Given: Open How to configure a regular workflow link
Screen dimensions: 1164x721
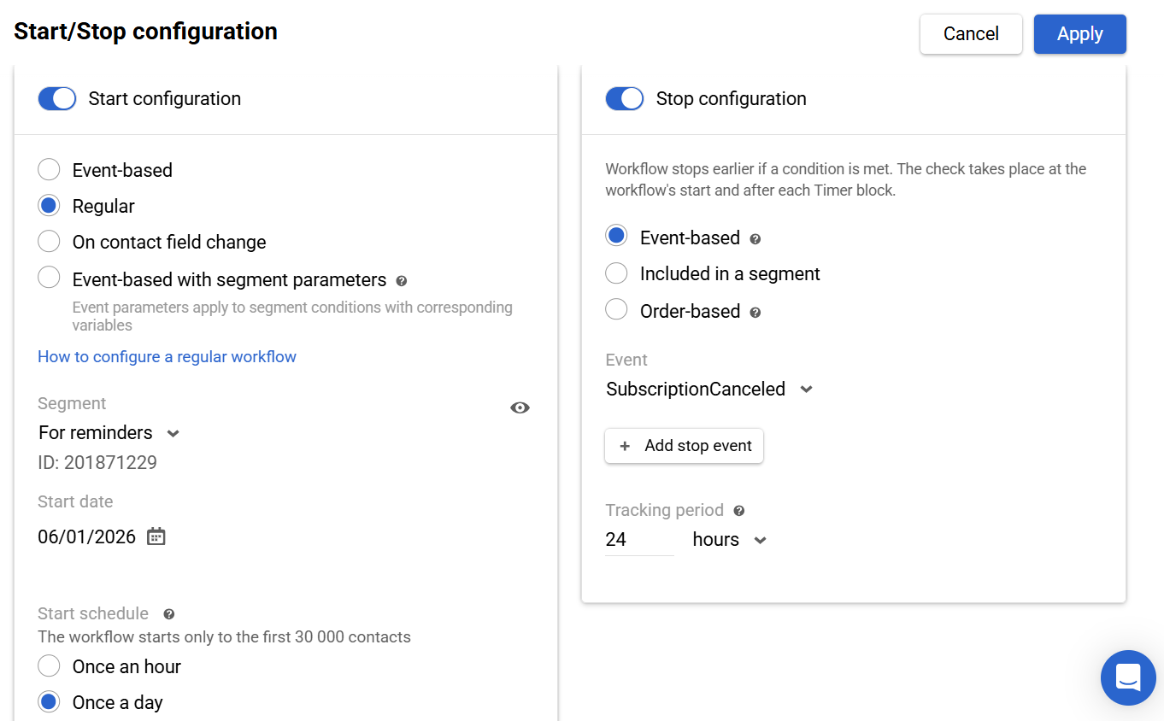Looking at the screenshot, I should coord(167,356).
